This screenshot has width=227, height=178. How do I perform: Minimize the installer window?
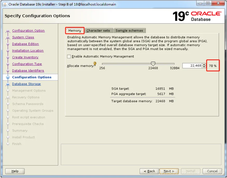pyautogui.click(x=200, y=3)
